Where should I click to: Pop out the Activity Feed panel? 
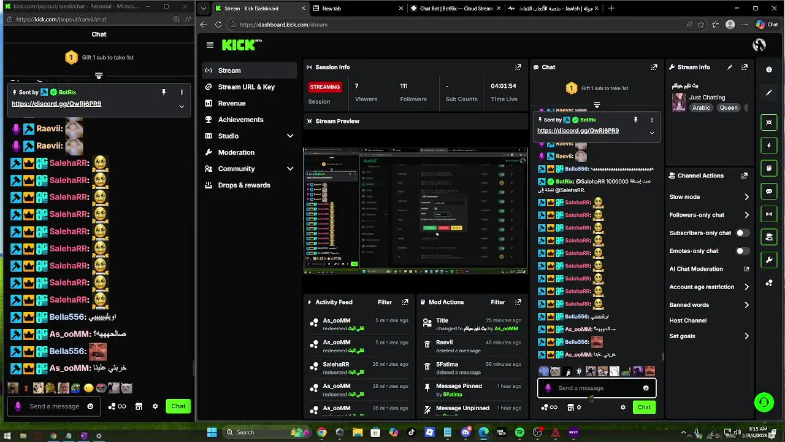(405, 302)
